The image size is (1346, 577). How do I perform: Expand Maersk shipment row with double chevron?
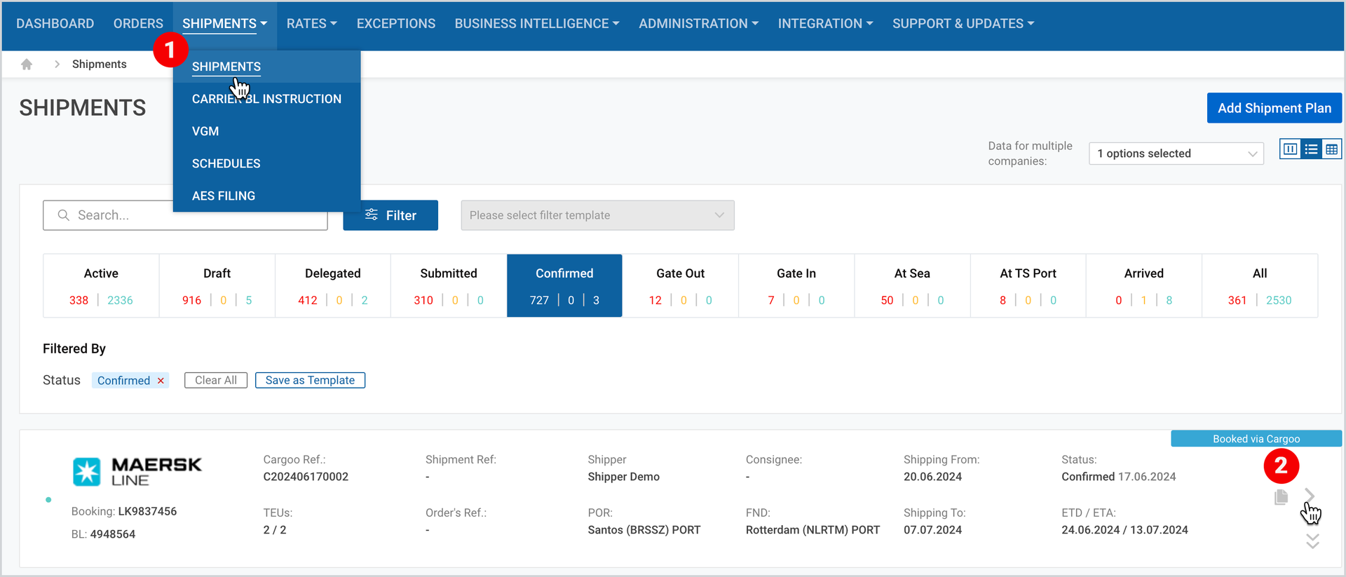point(1312,541)
